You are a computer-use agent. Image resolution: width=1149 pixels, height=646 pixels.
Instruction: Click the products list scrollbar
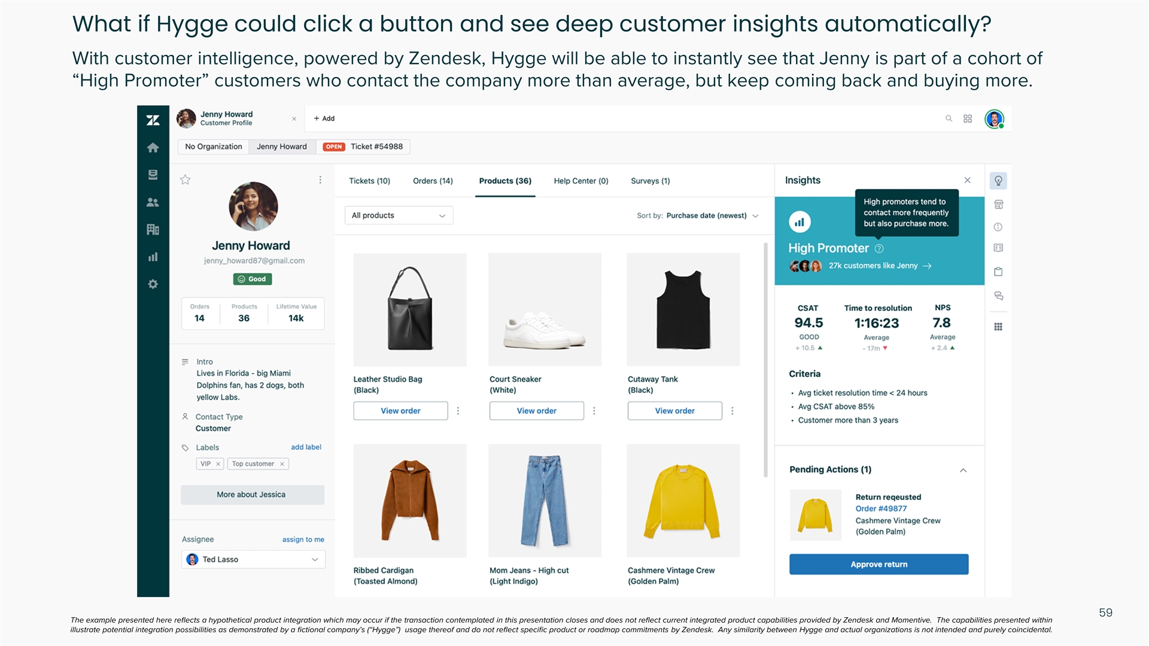pos(765,359)
